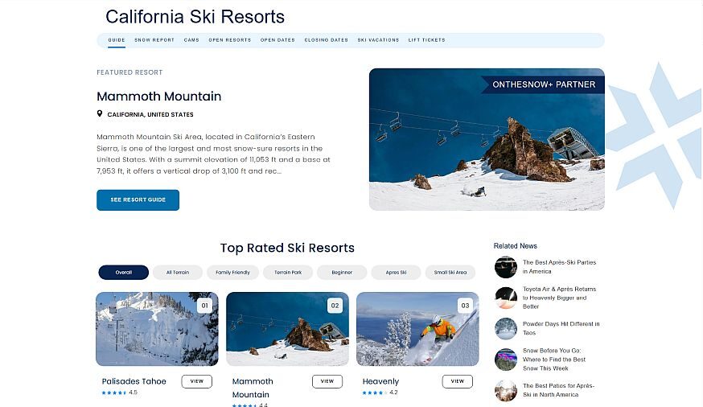Open Best Patios for Après-Ski thumbnail
703x407 pixels.
pyautogui.click(x=506, y=390)
